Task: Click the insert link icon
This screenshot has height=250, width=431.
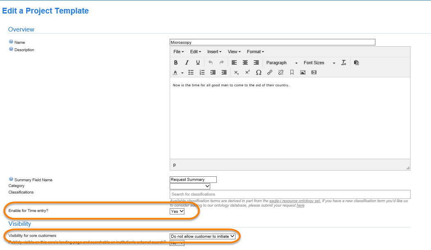Action: click(x=269, y=72)
